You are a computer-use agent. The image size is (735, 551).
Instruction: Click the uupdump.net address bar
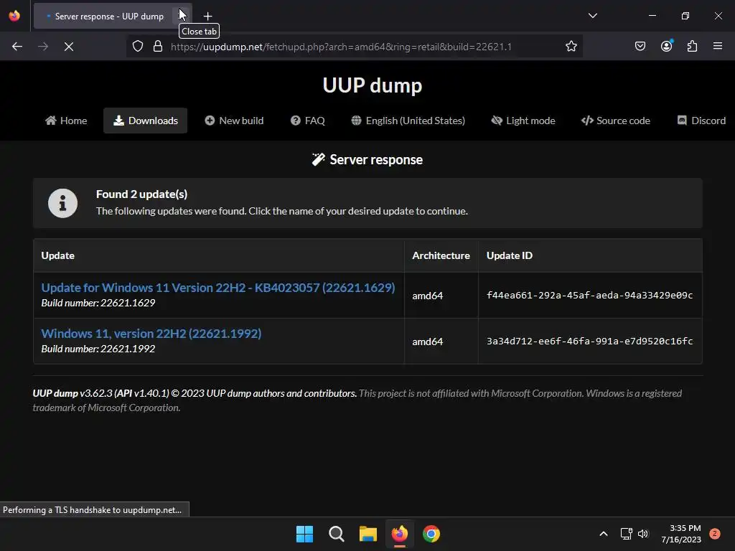click(x=341, y=47)
